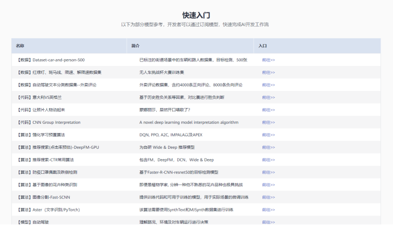Open 前往>> for CNN Group Interpretation
393x225 pixels.
pos(269,122)
